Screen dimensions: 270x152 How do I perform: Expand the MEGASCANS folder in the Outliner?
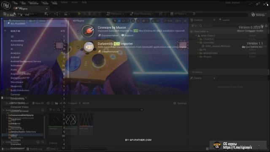(198, 53)
